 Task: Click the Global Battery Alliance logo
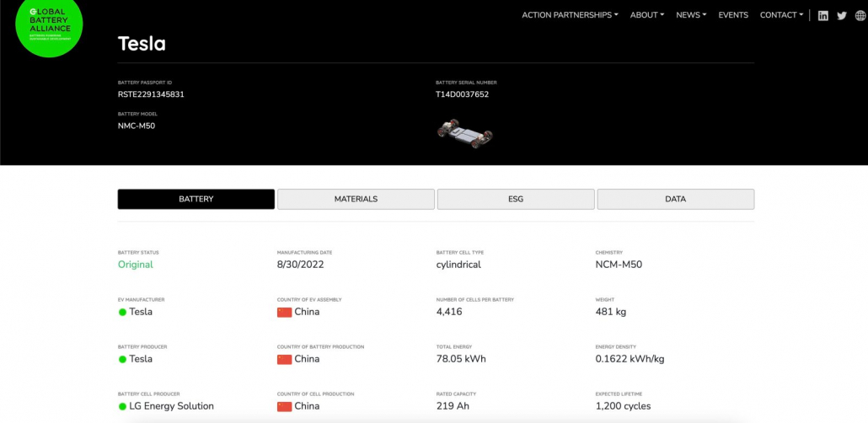(49, 24)
